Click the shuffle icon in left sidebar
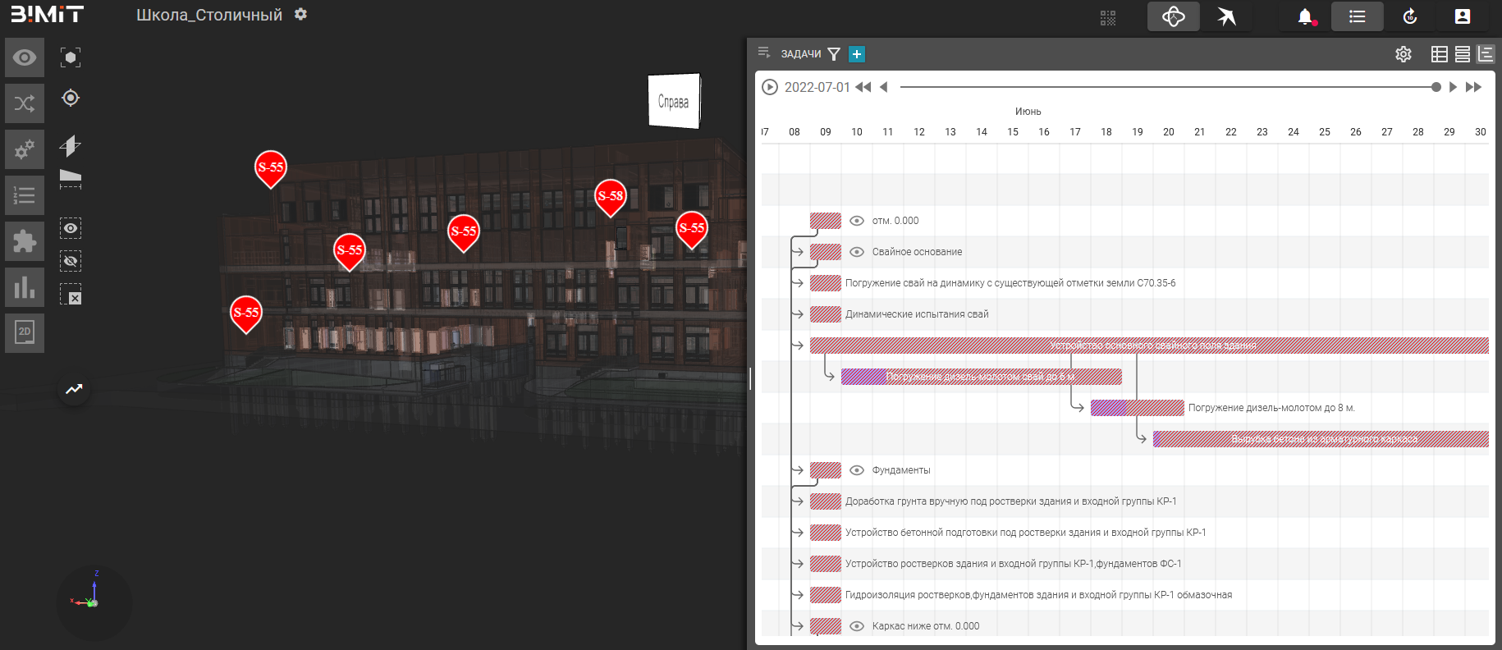Viewport: 1502px width, 650px height. click(25, 103)
